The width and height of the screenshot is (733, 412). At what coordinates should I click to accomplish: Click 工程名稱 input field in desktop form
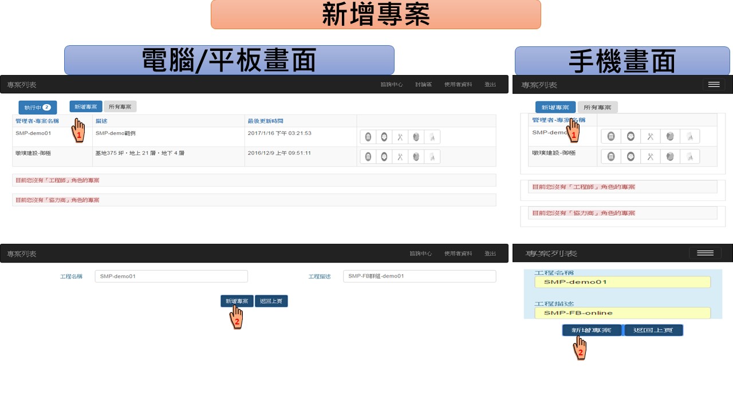click(x=171, y=276)
